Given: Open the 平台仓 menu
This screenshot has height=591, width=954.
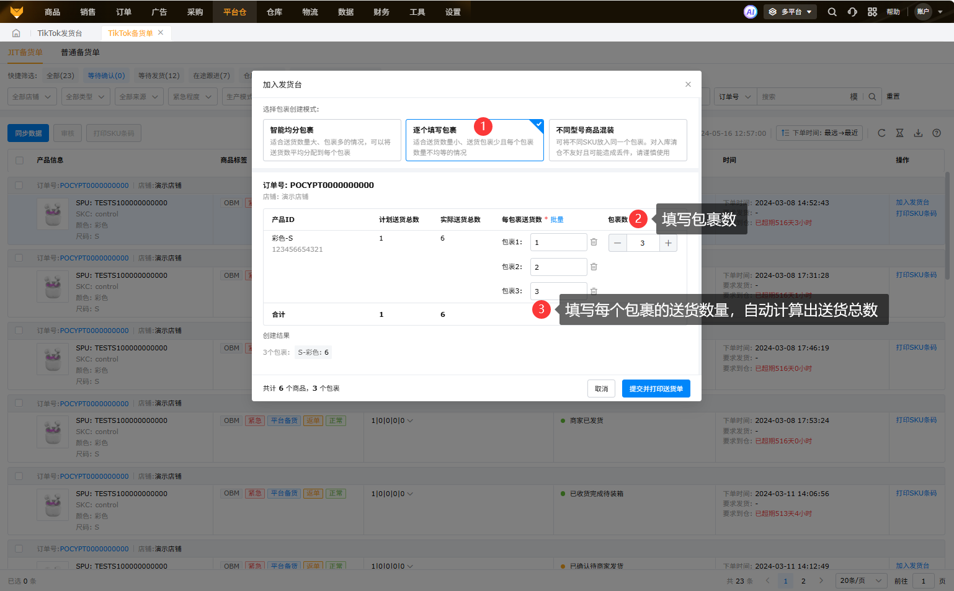Looking at the screenshot, I should click(x=234, y=12).
